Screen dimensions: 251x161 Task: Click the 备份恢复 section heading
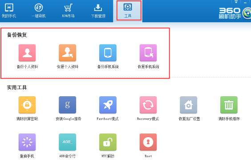[x=17, y=35]
